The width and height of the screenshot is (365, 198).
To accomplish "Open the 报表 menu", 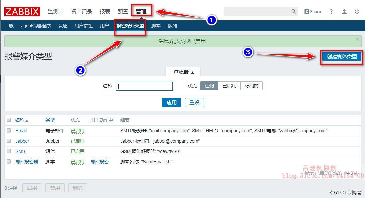I will pos(105,12).
